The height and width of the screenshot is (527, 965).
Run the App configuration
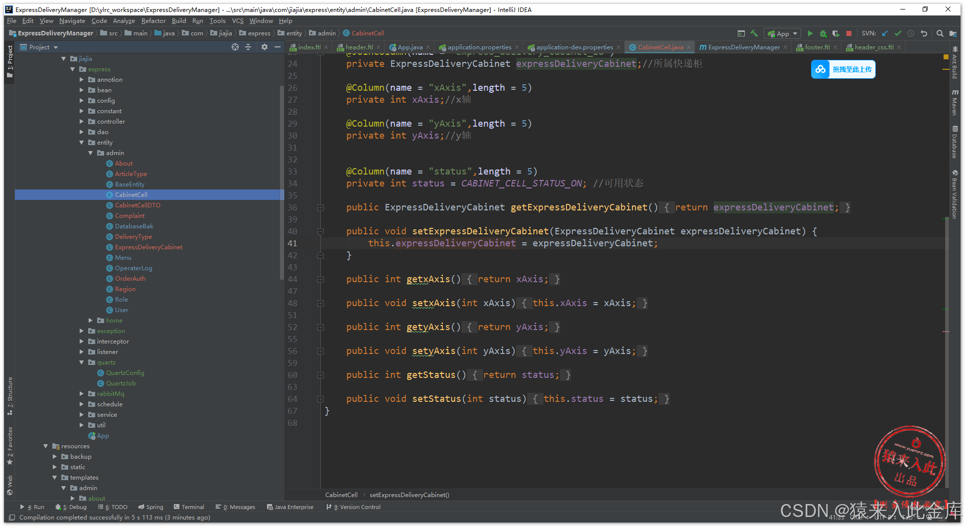point(810,33)
